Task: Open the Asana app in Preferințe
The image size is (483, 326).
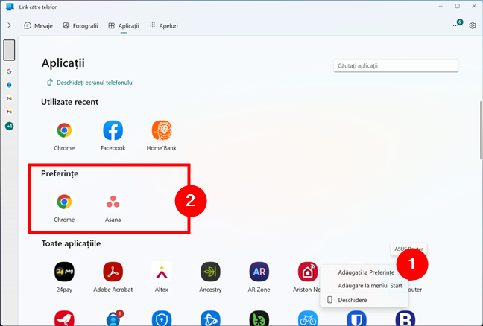Action: (x=113, y=202)
